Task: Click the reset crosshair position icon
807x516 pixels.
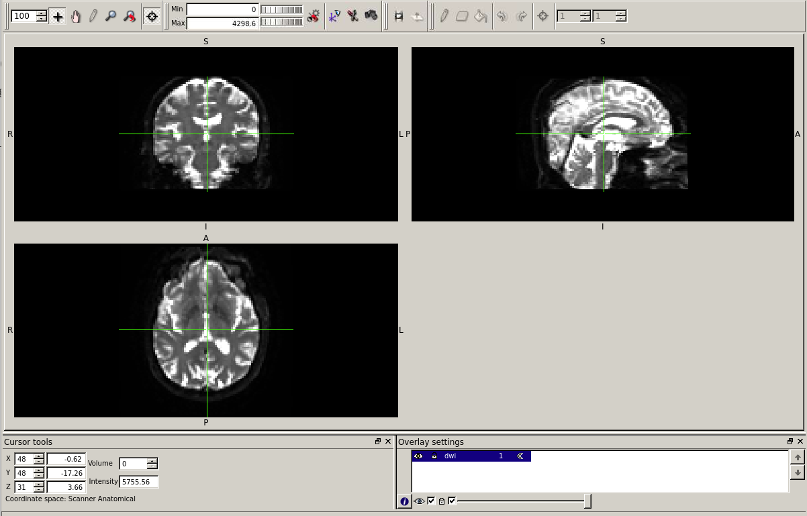Action: [x=542, y=15]
